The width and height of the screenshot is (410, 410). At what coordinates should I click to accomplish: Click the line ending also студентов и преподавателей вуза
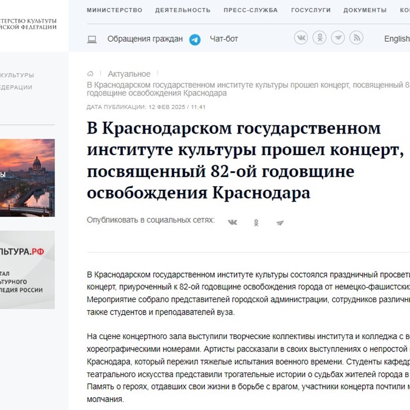click(161, 312)
